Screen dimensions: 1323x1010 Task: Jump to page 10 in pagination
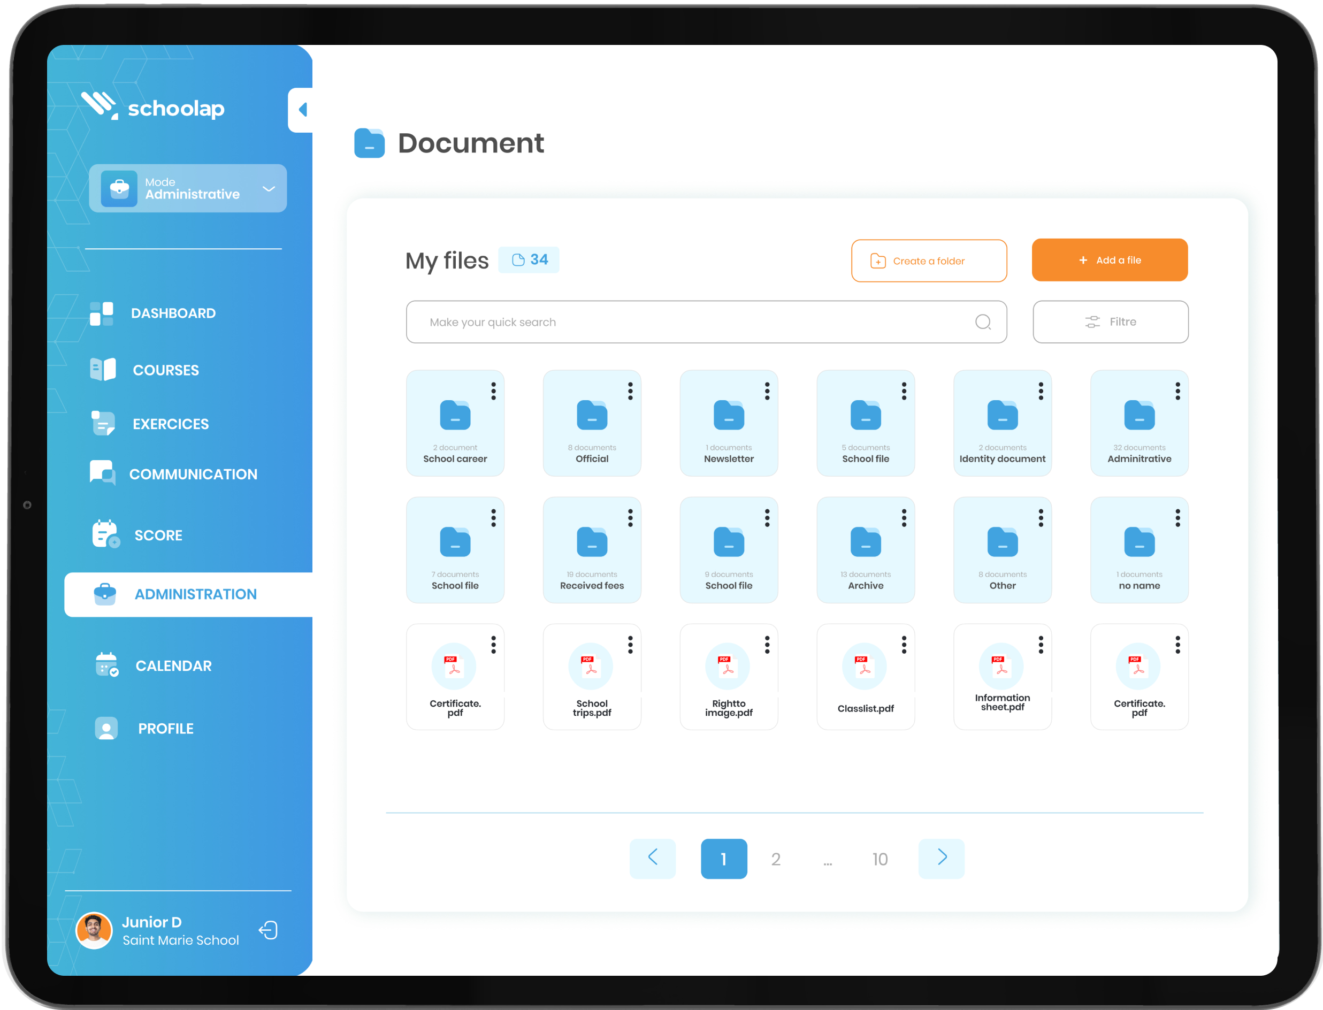(880, 859)
